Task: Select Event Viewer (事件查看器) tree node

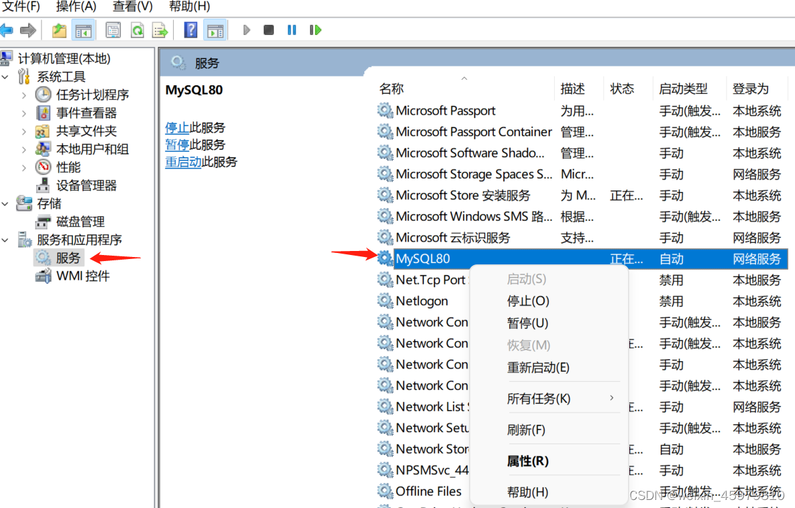Action: click(x=86, y=113)
